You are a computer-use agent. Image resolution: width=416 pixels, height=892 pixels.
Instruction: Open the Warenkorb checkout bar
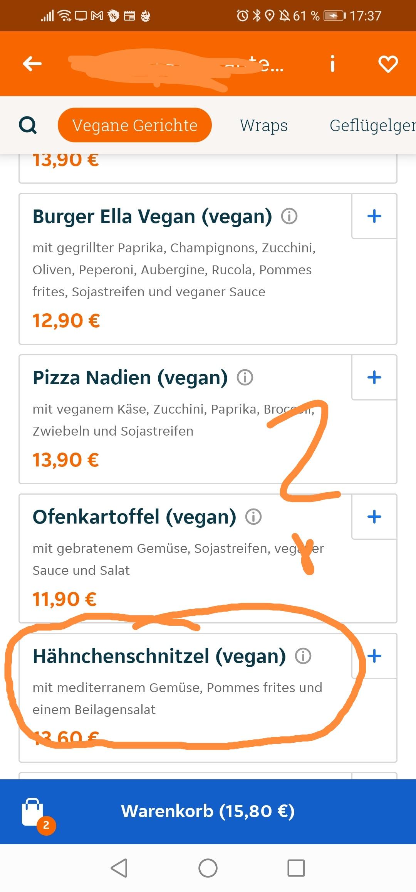tap(208, 811)
